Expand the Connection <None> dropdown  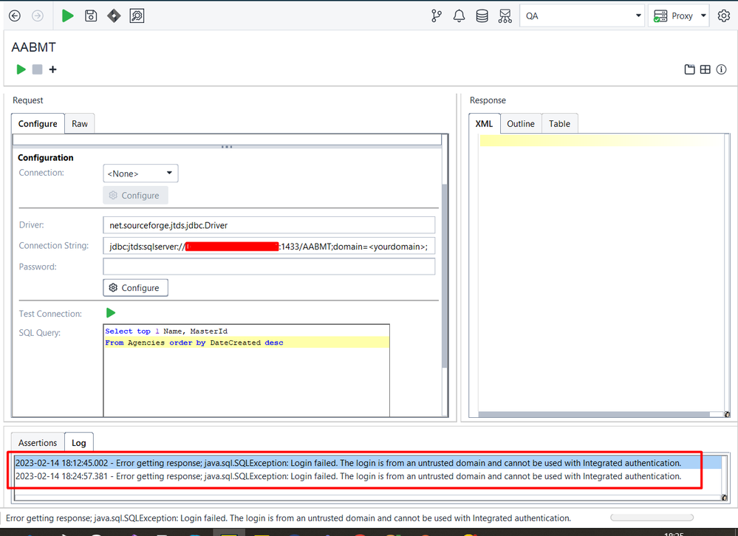point(140,173)
